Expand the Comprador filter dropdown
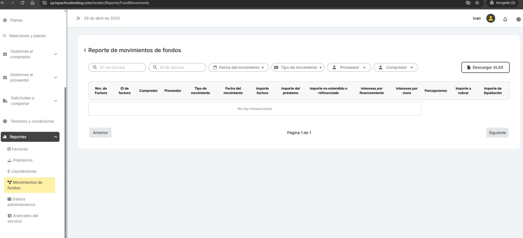 pos(395,68)
